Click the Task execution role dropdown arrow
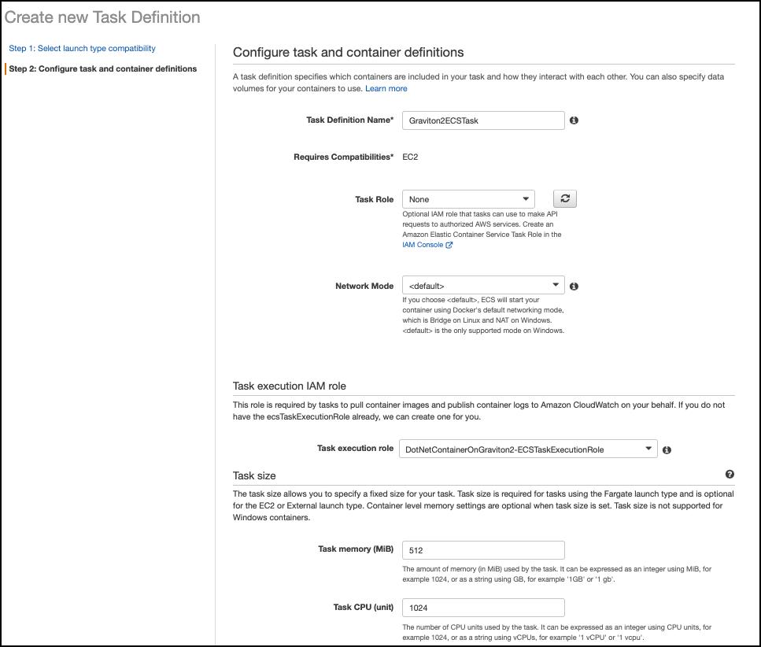Viewport: 761px width, 647px height. coord(648,449)
